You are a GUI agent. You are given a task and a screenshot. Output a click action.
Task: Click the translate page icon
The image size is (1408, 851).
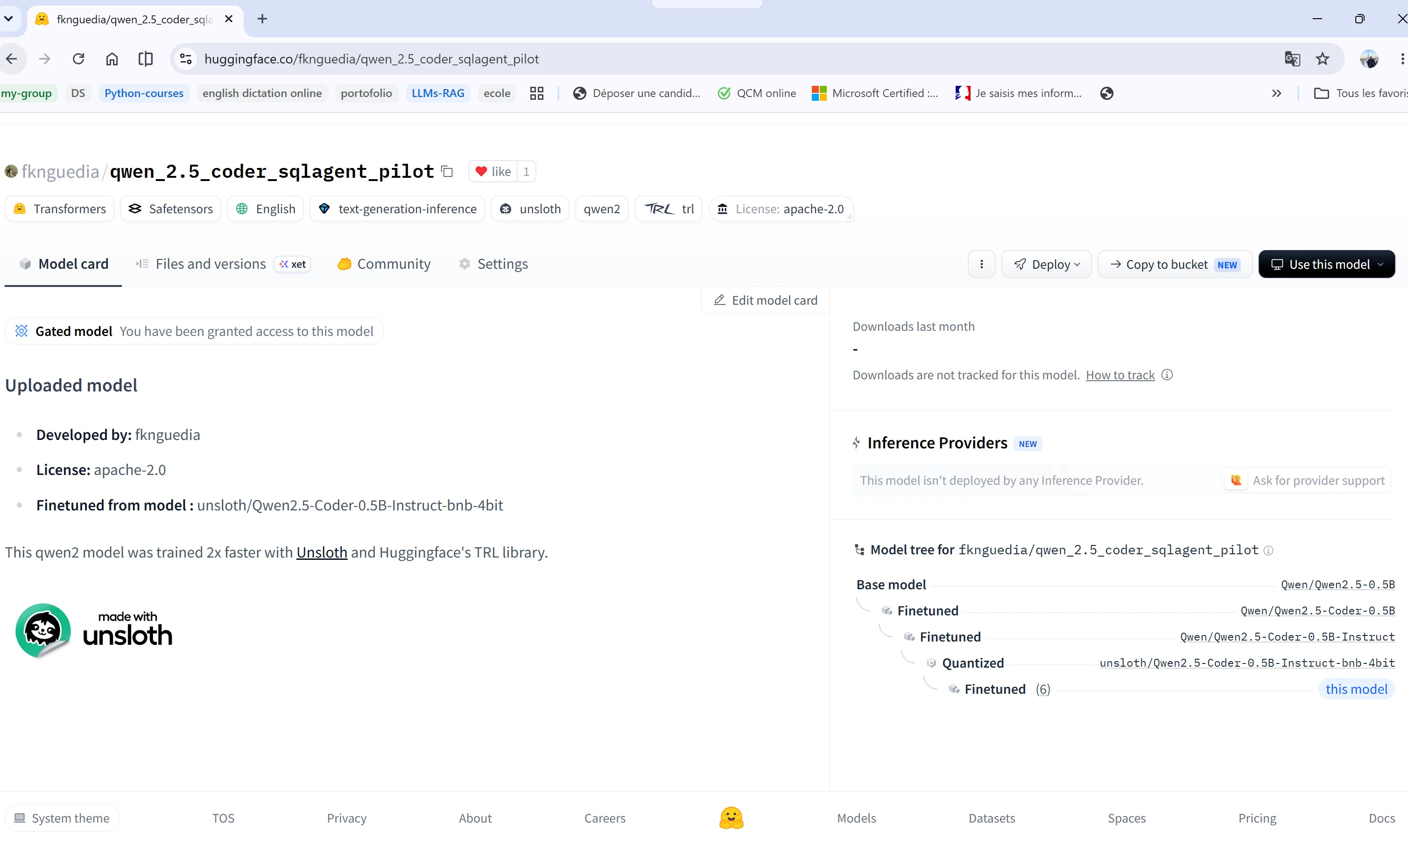tap(1292, 59)
